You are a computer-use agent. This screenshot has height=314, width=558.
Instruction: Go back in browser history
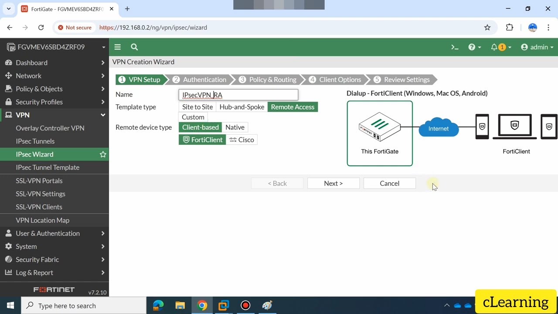10,27
